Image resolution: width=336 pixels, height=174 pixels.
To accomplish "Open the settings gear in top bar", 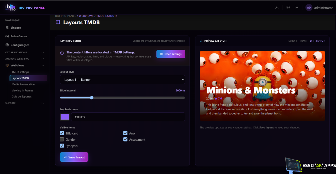I will click(x=288, y=8).
